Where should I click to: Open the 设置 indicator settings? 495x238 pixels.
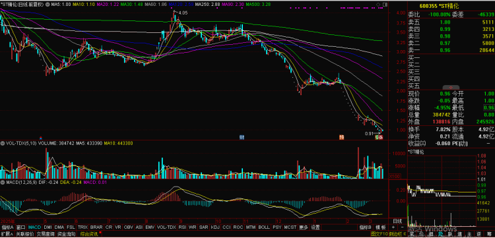(315, 227)
